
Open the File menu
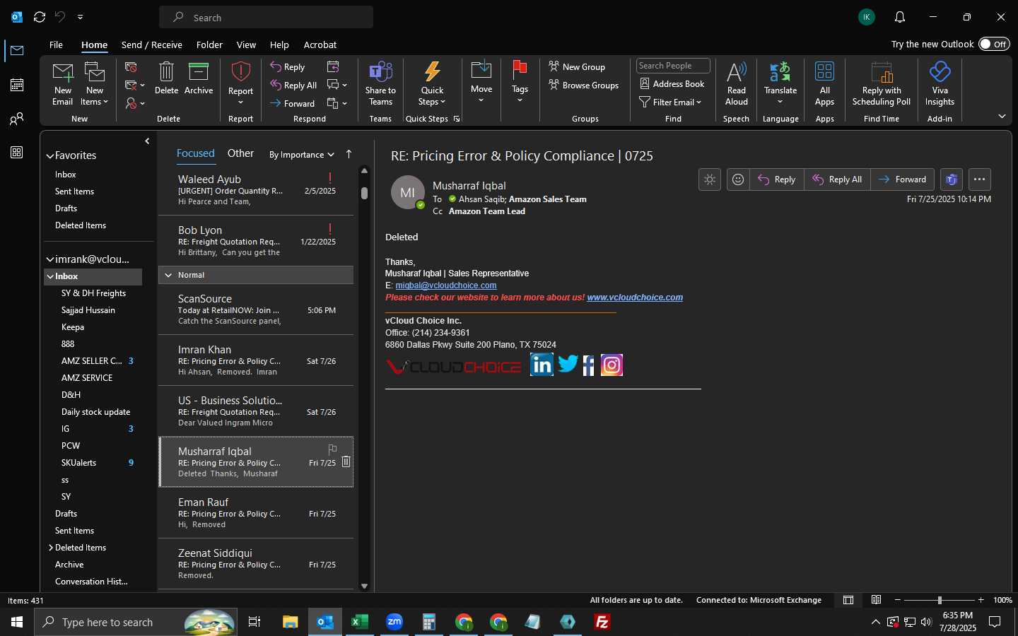pyautogui.click(x=56, y=45)
